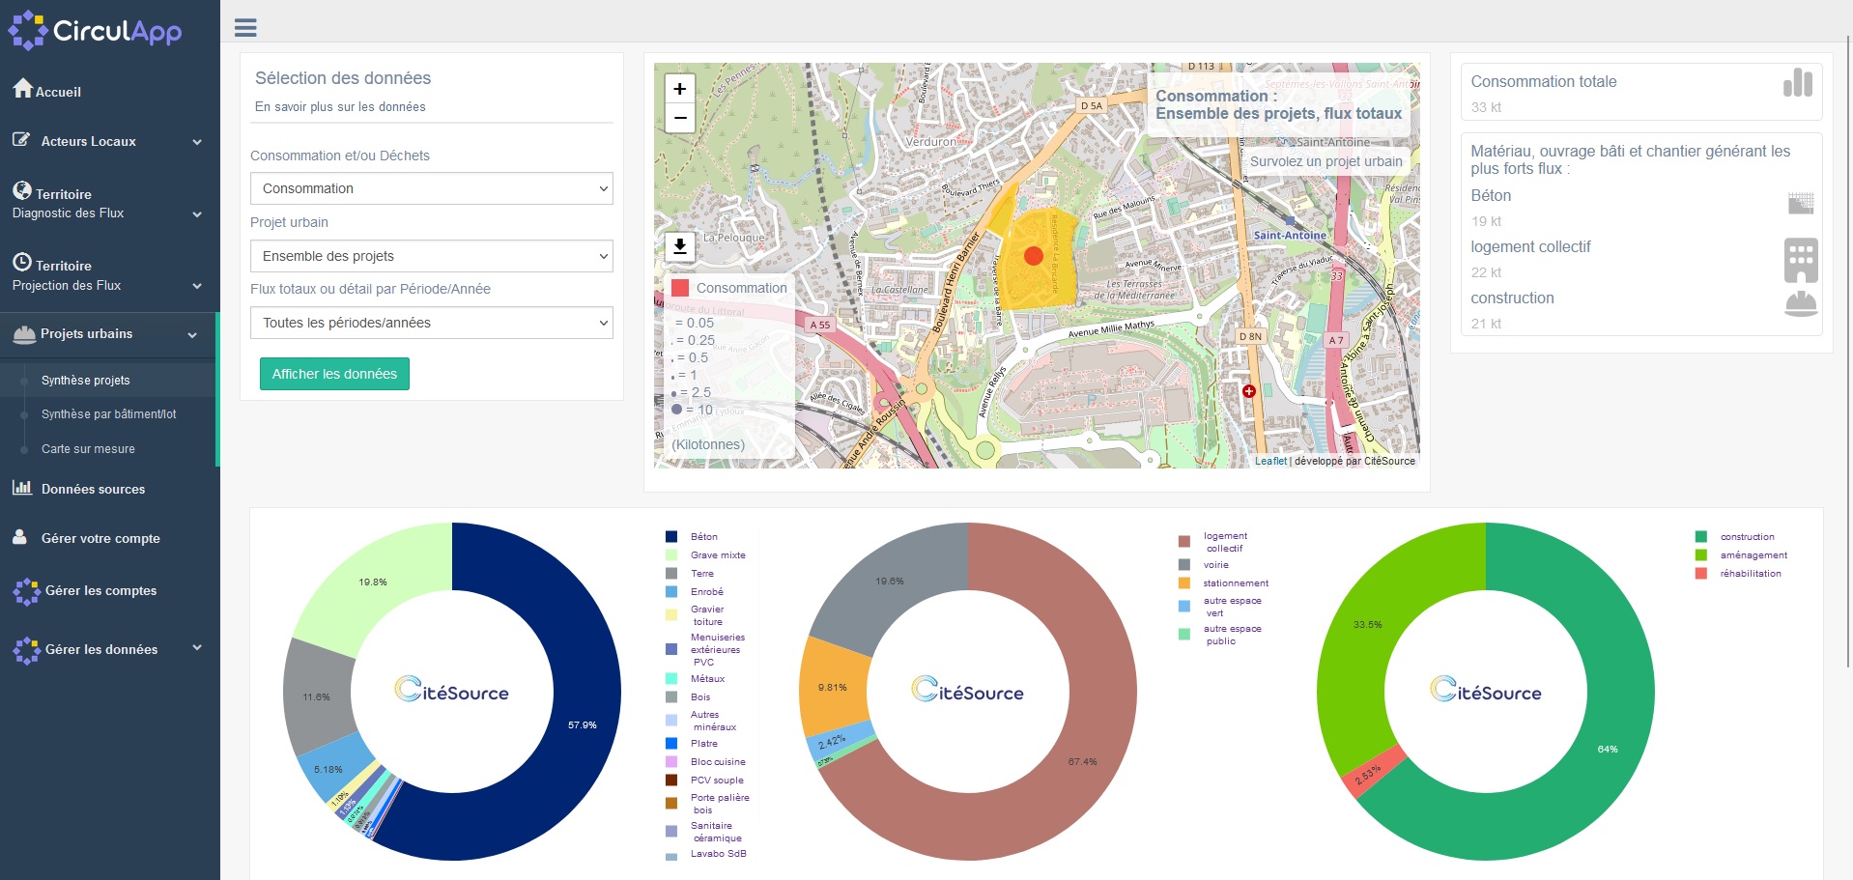The image size is (1853, 880).
Task: Zoom in on the map
Action: click(x=679, y=89)
